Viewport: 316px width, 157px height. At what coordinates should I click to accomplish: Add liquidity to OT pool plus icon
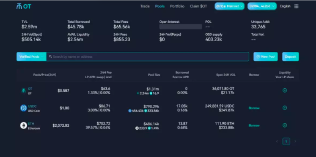(285, 90)
